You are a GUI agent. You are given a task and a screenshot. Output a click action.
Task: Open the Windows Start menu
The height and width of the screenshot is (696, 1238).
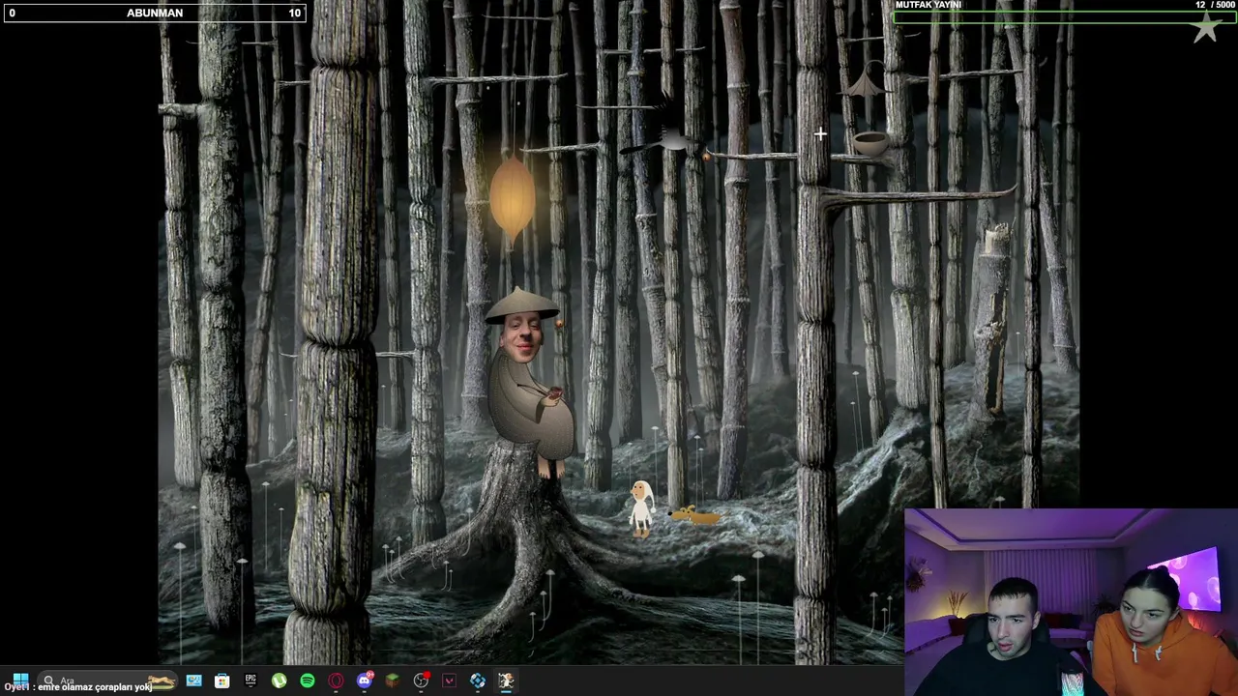click(x=20, y=680)
